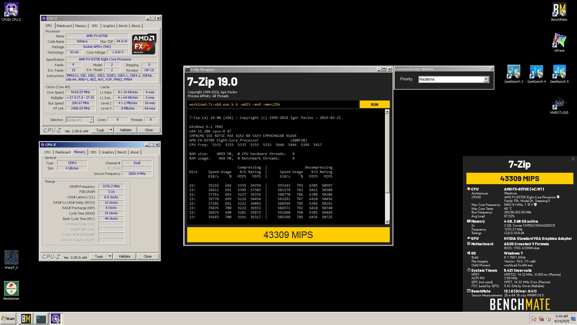Screen dimensions: 577x325
Task: Open the BenchMate desktop shortcut
Action: 559,12
